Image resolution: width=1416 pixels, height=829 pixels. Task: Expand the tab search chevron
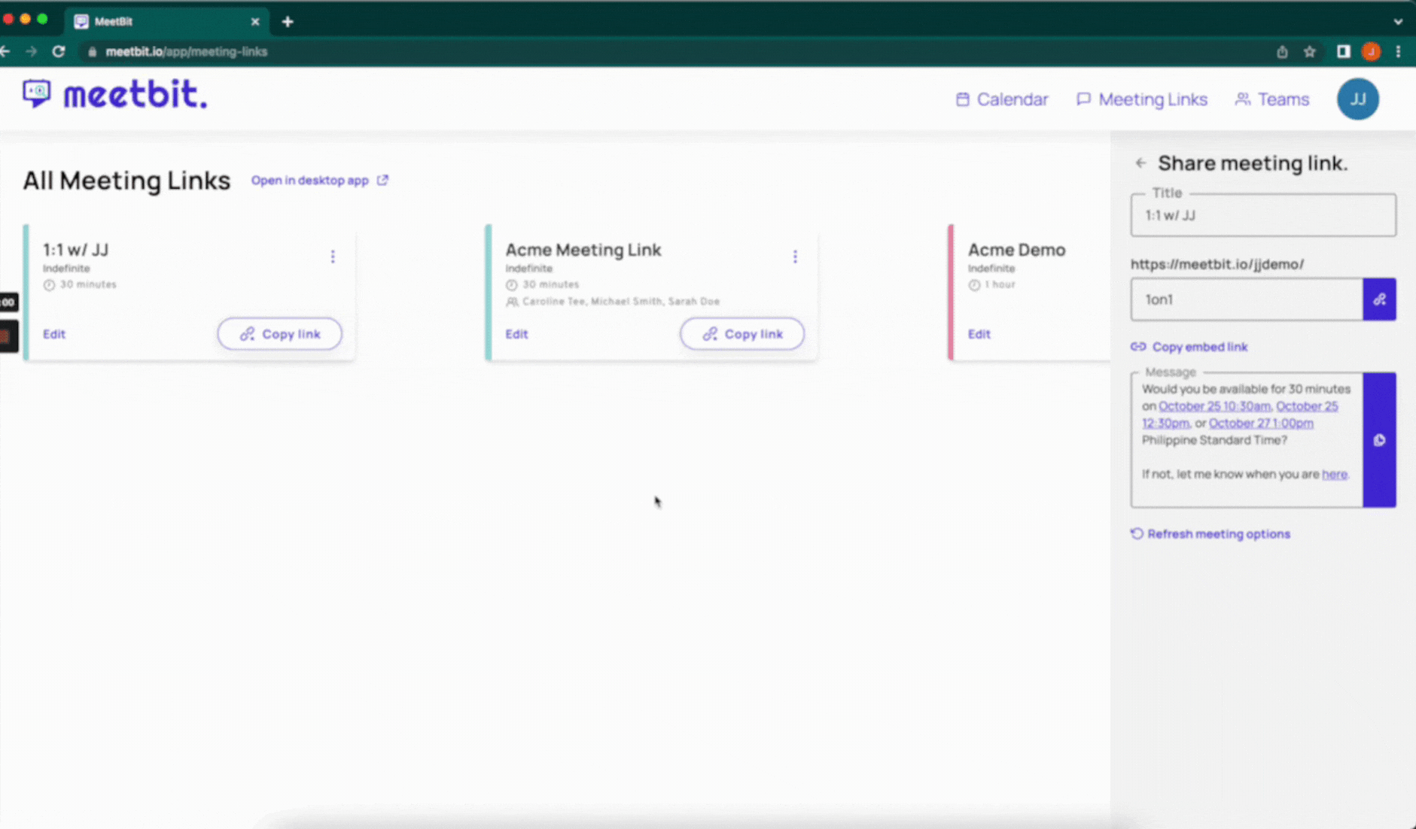(1398, 22)
